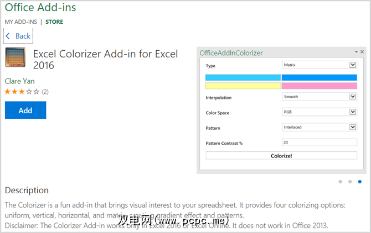Show the first screenshot via carousel dot
371x233 pixels.
[340, 182]
